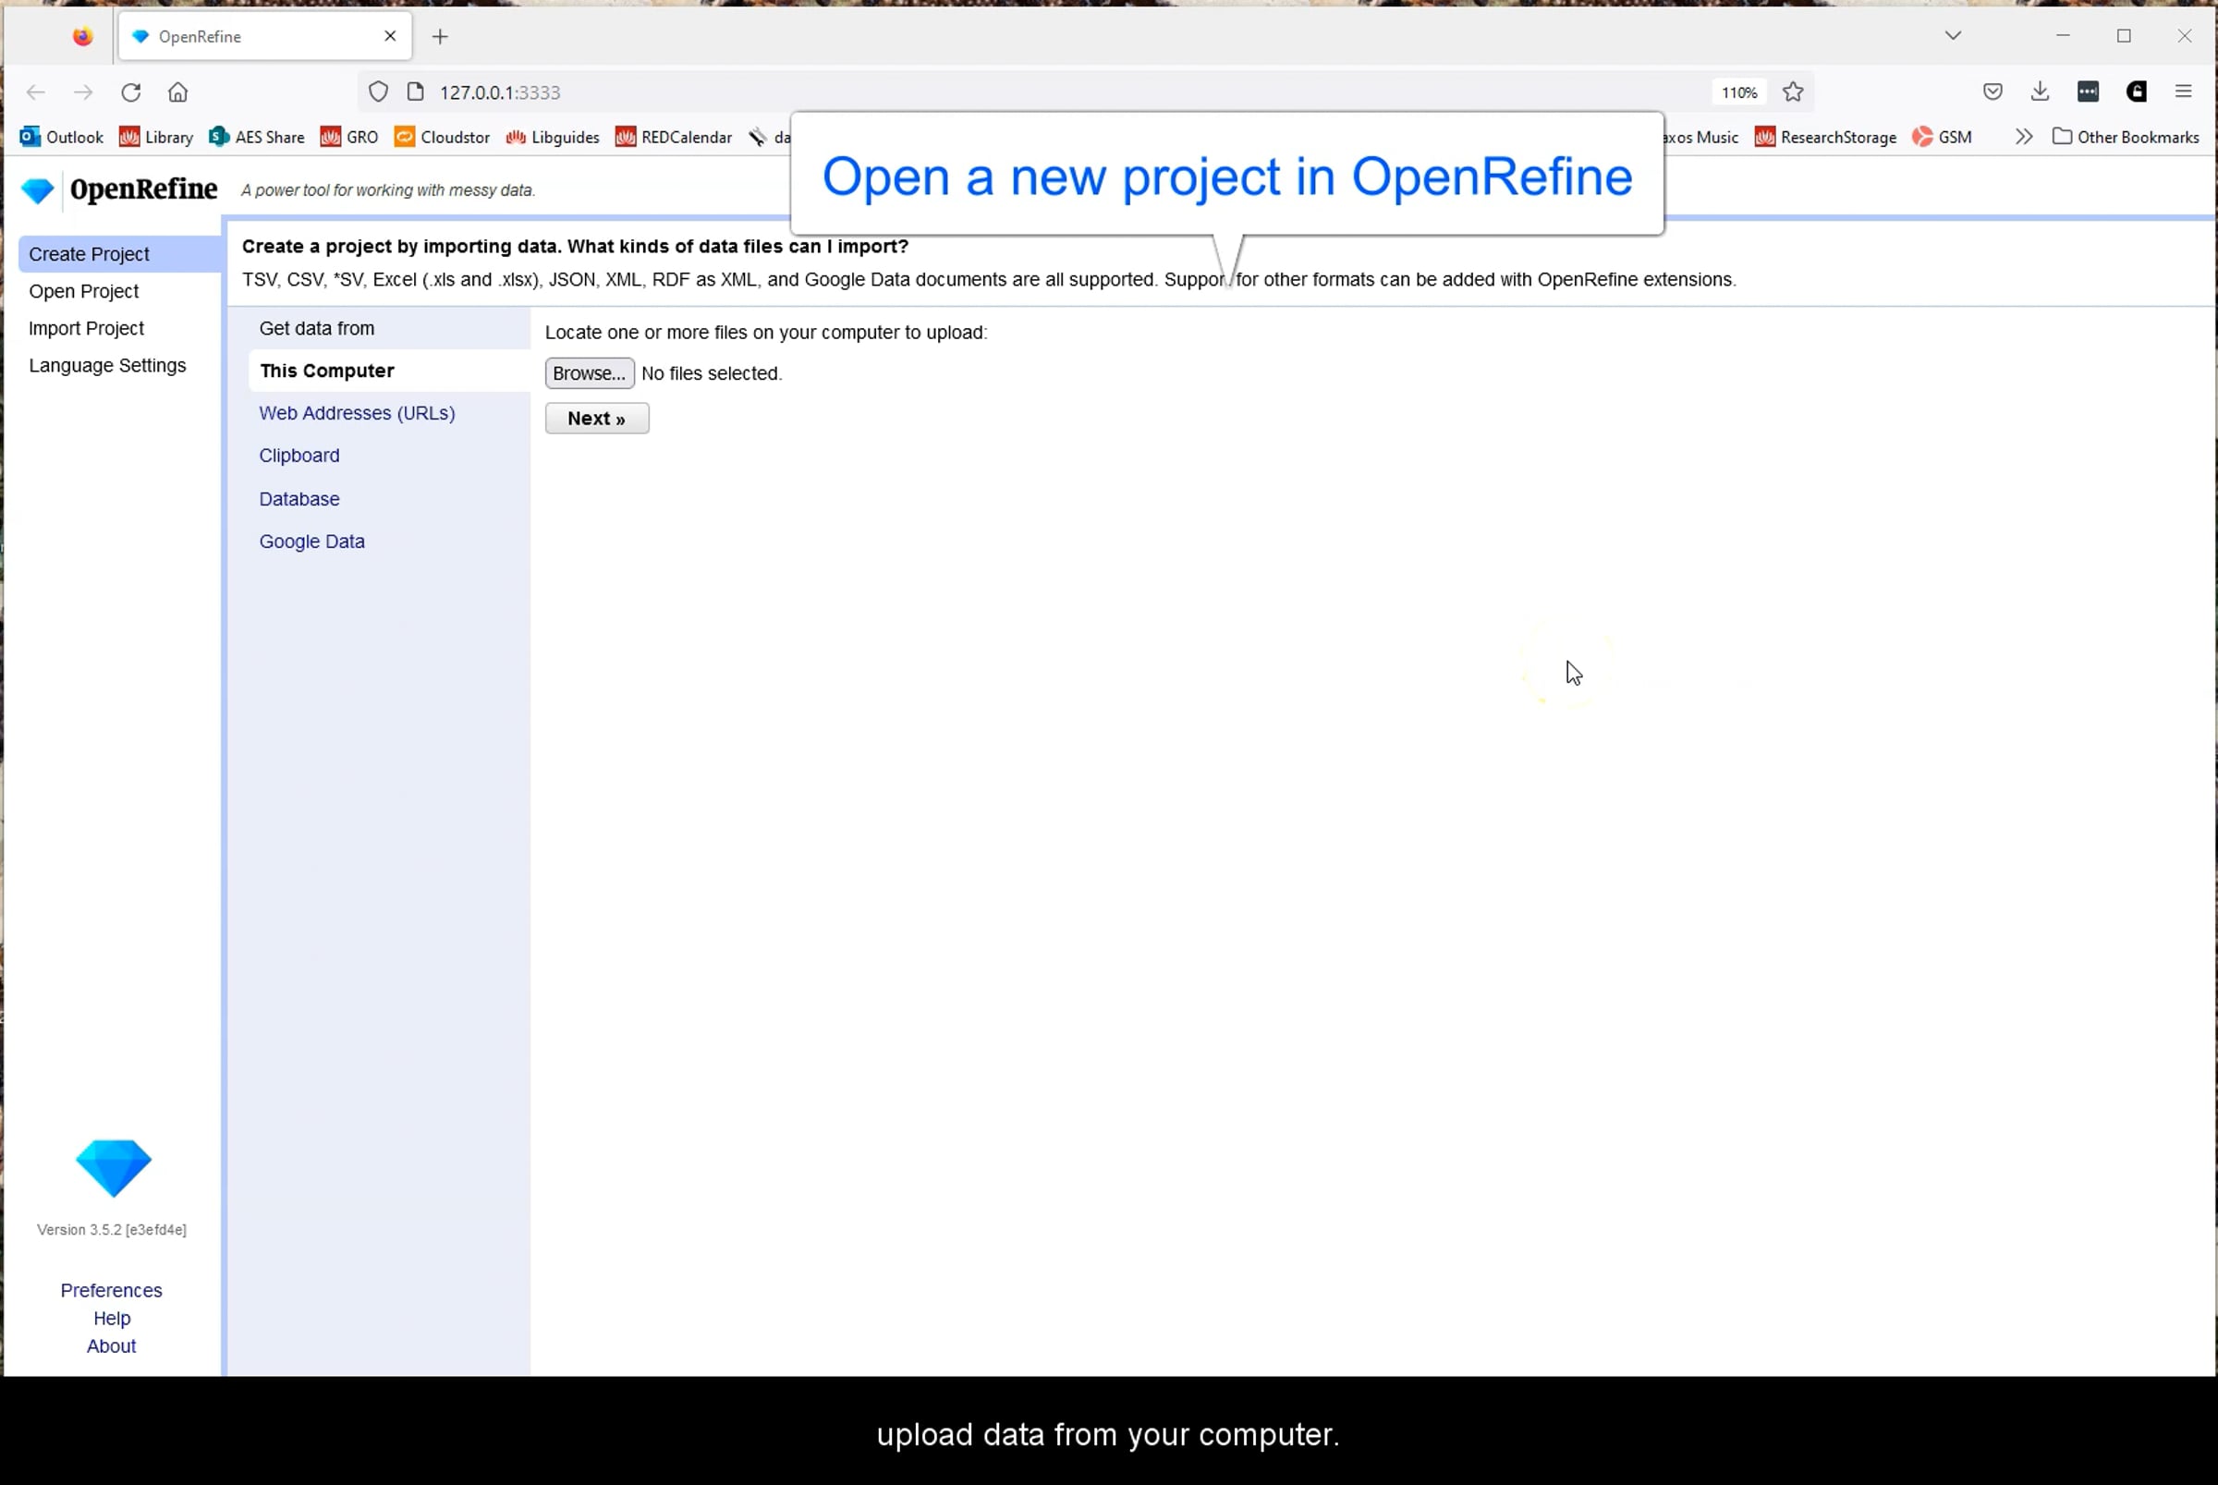This screenshot has width=2218, height=1485.
Task: Open the Firefox downloads icon
Action: point(2040,91)
